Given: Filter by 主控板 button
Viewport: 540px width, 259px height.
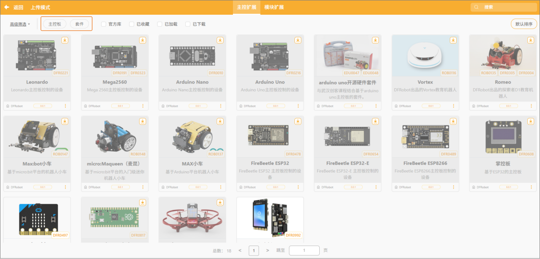Looking at the screenshot, I should [x=55, y=24].
